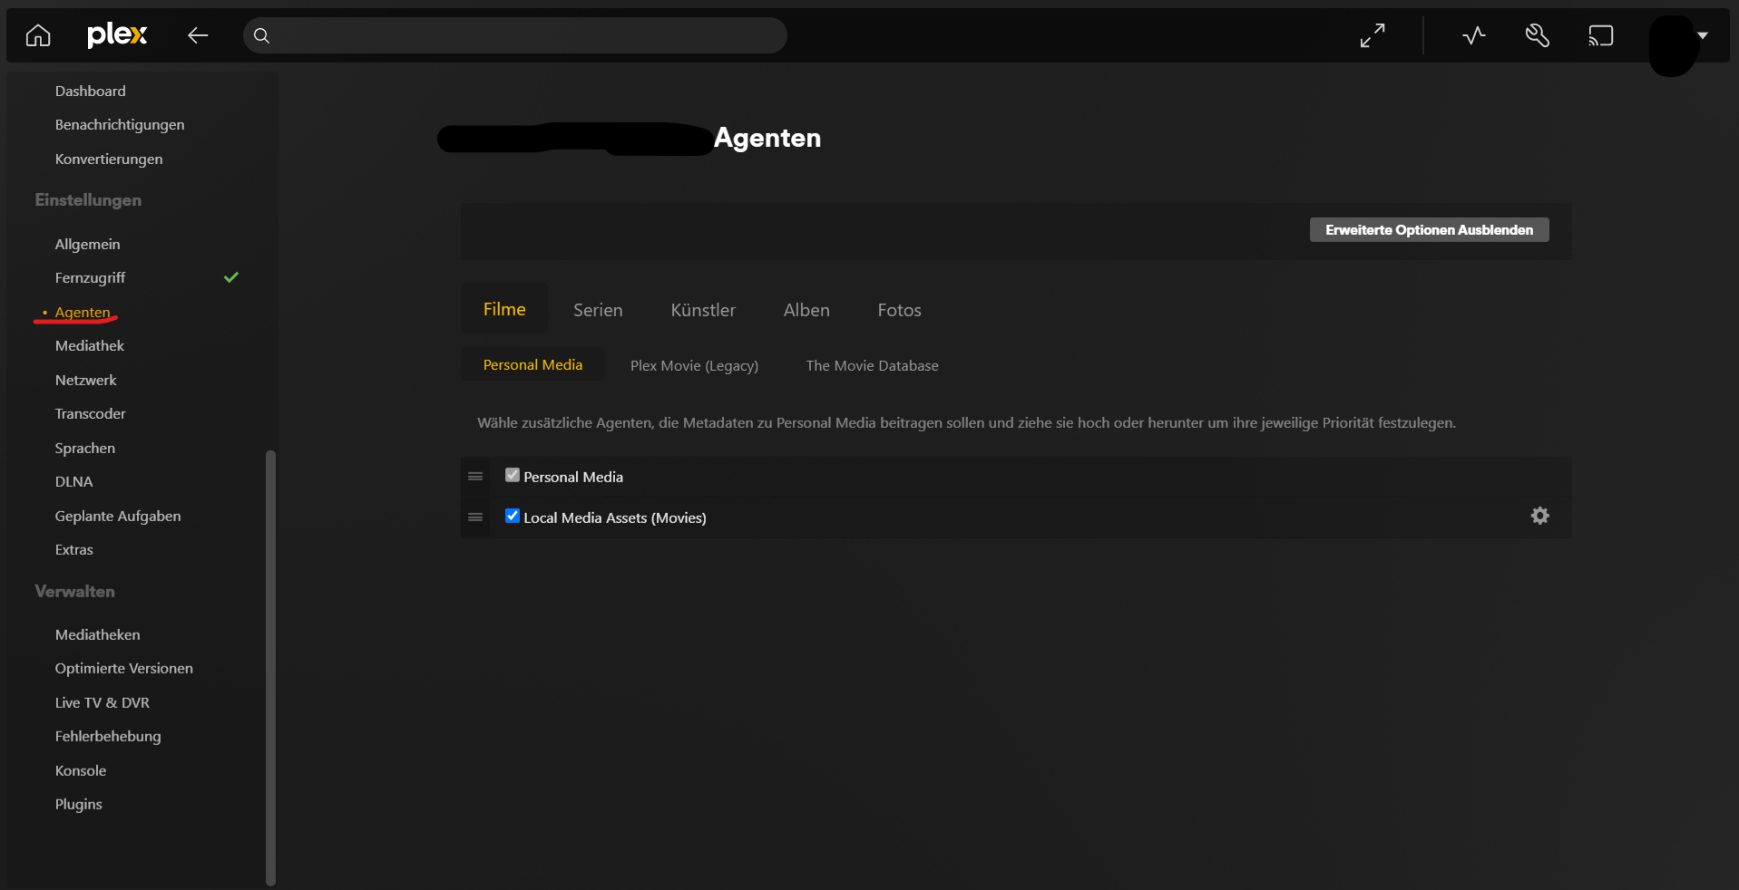Image resolution: width=1739 pixels, height=890 pixels.
Task: Open Sprachen settings
Action: coord(84,448)
